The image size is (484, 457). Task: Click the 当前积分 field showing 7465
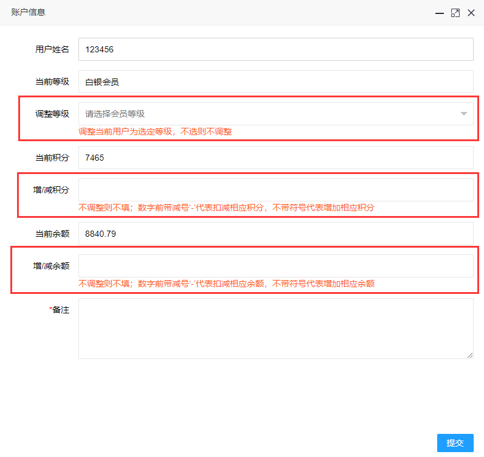click(275, 158)
